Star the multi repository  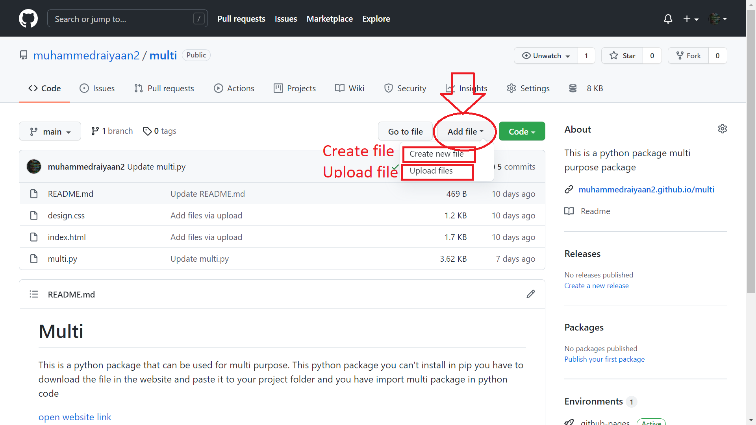tap(622, 55)
